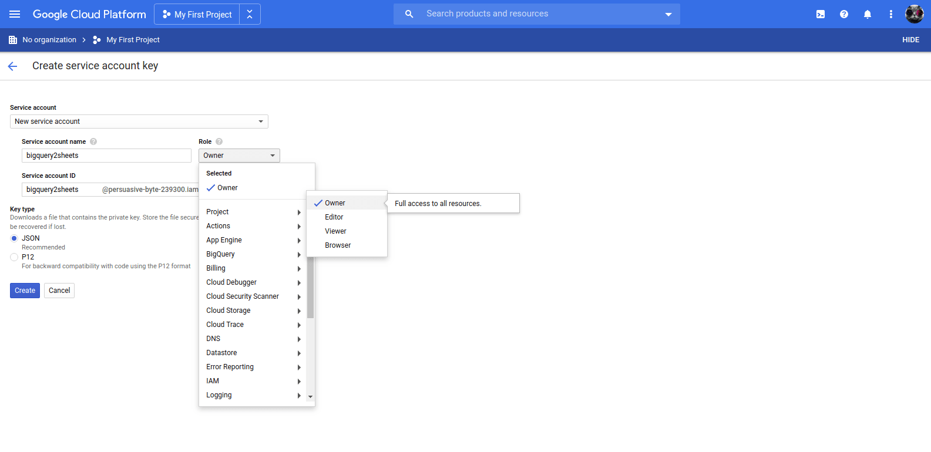Click project icon beside My First Project breadcrumb
The image size is (931, 452).
pyautogui.click(x=97, y=40)
